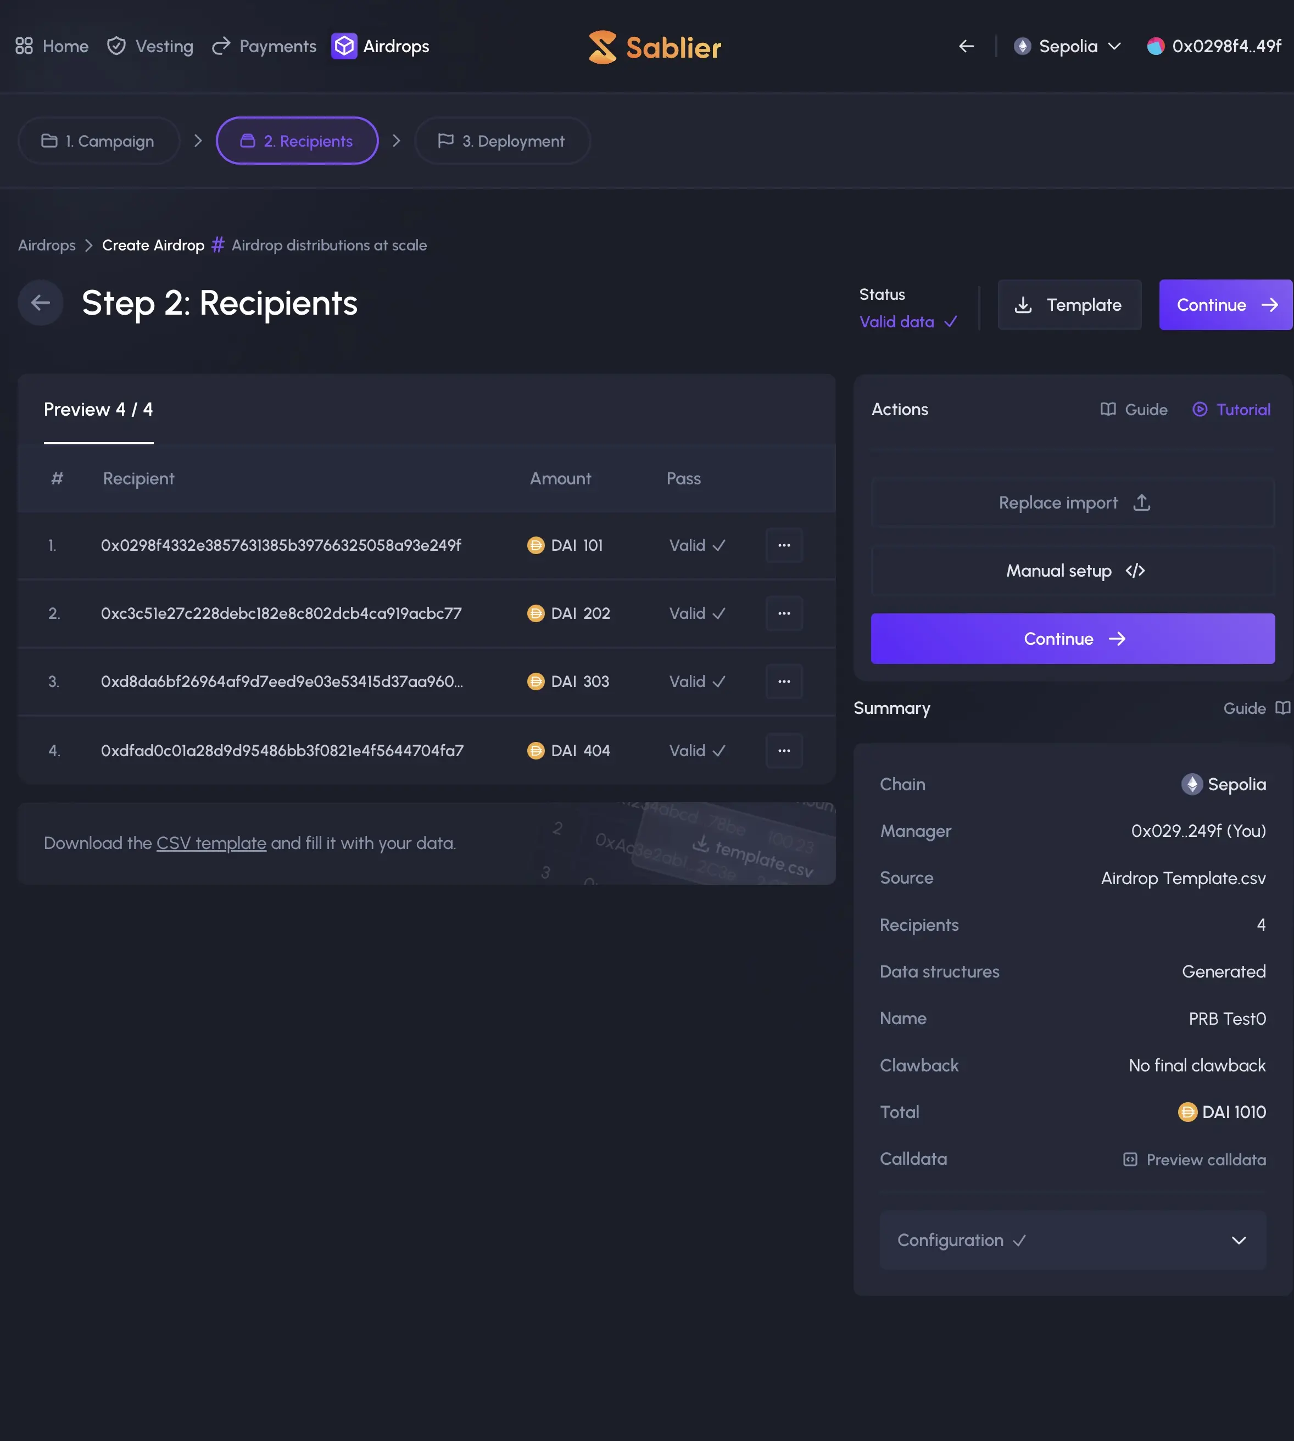Click the Payments navigation icon
This screenshot has height=1441, width=1294.
(220, 46)
